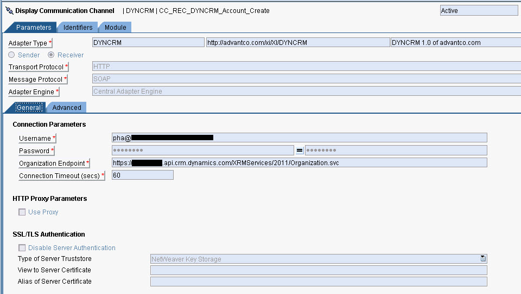The width and height of the screenshot is (521, 294).
Task: Select the Sender radio button
Action: 11,55
